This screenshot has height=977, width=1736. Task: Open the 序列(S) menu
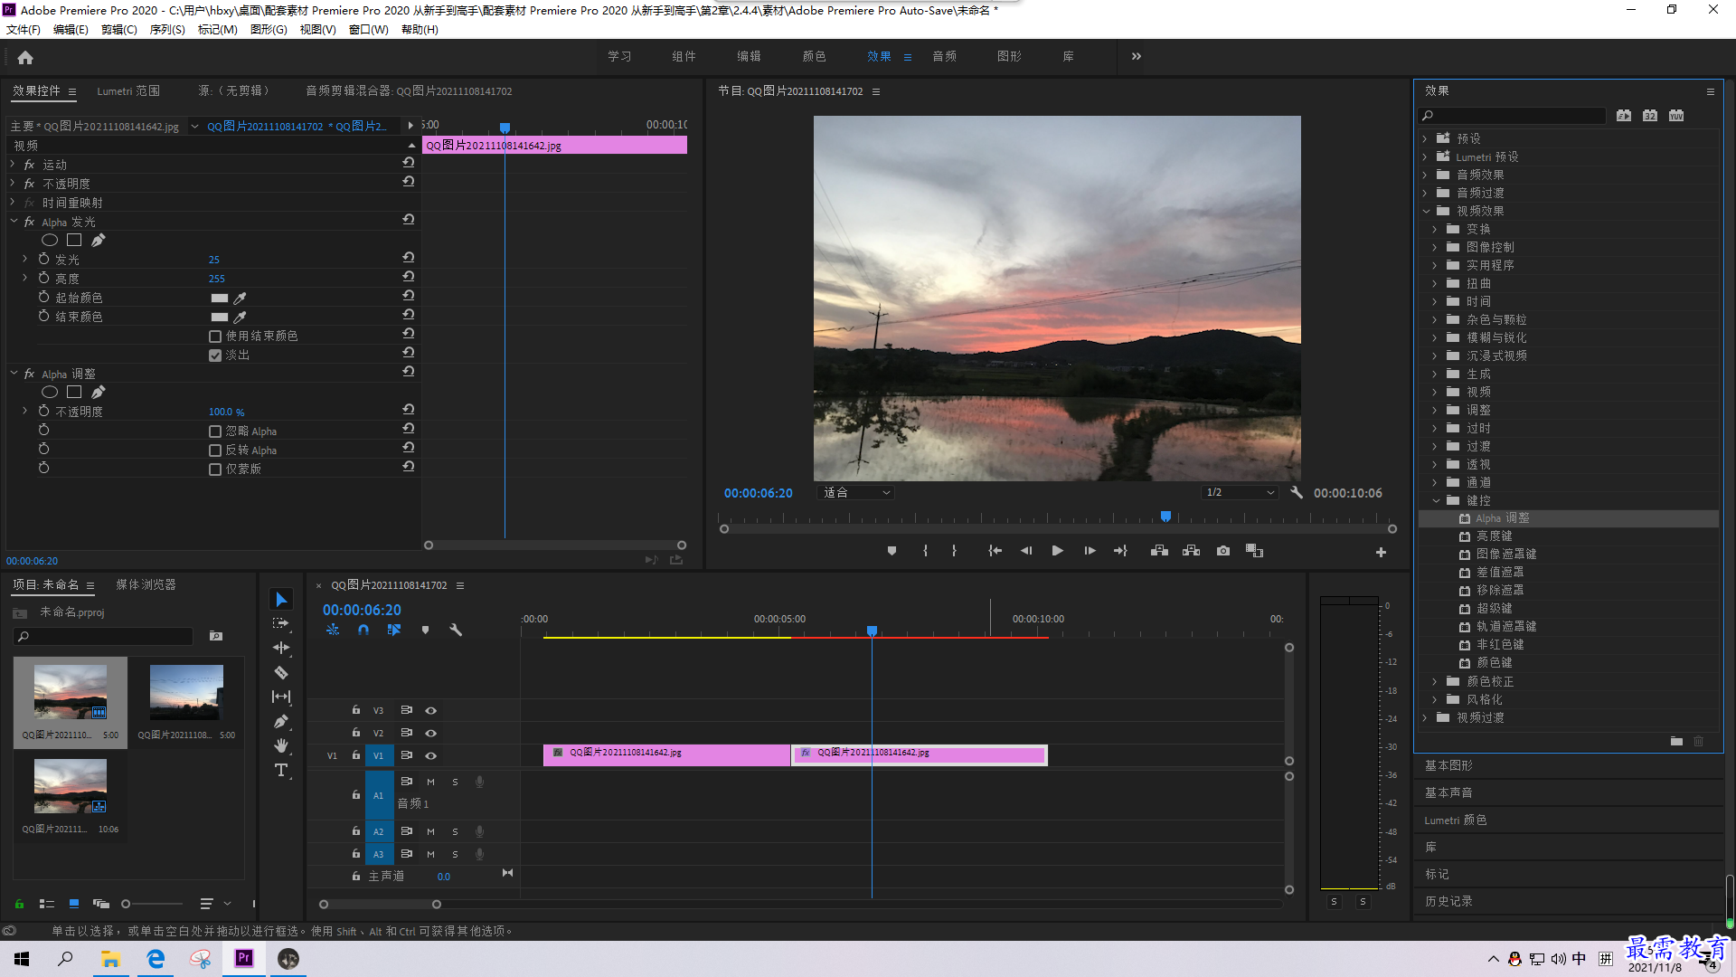pyautogui.click(x=167, y=30)
